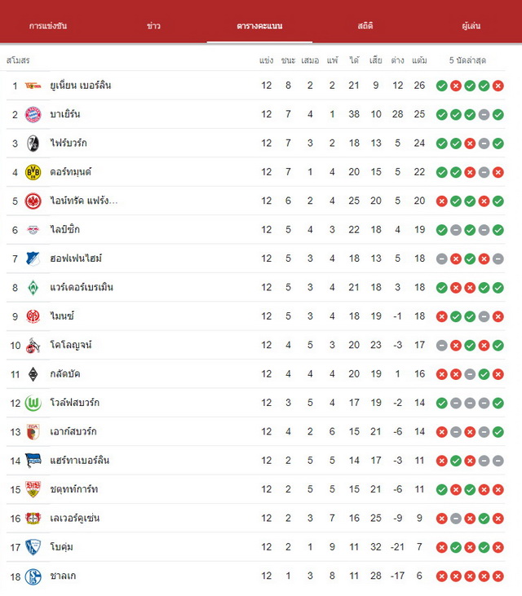Go to the ผู้เล่น tab
522x596 pixels.
[471, 26]
